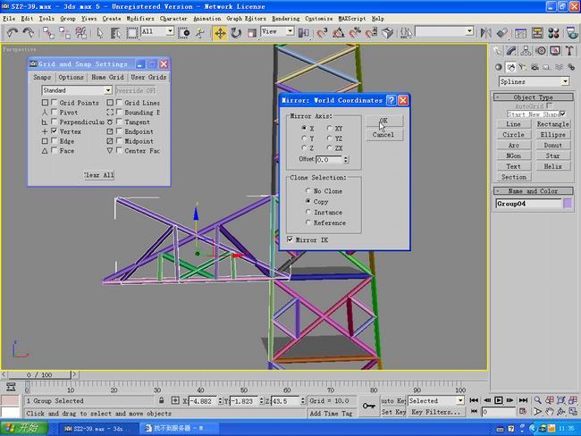The height and width of the screenshot is (436, 581).
Task: Select the Geometry category sphere icon
Action: click(499, 67)
